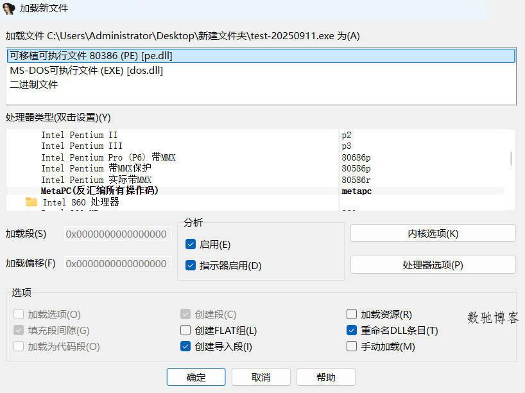Click the 80686p processor code

point(356,157)
